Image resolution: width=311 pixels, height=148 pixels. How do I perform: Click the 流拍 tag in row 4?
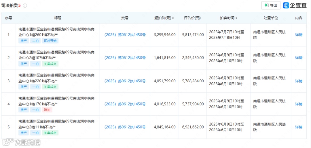click(x=47, y=110)
